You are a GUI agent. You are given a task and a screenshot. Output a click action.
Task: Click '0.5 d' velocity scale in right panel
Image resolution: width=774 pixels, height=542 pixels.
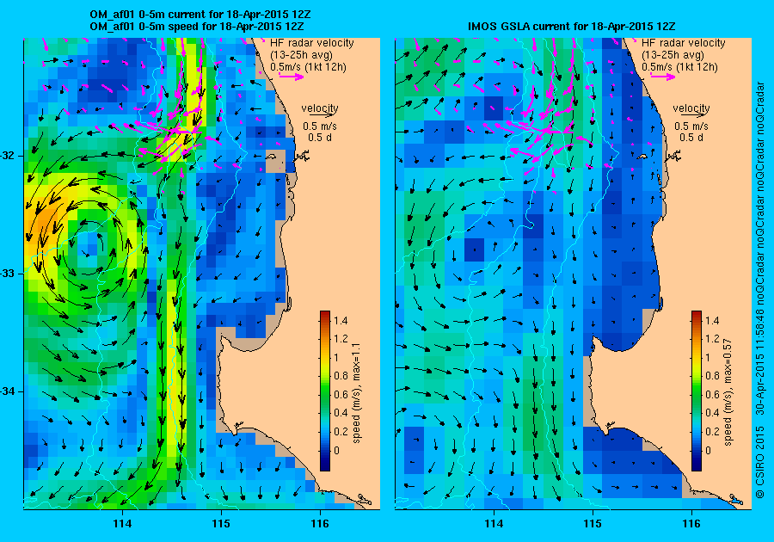click(x=691, y=138)
